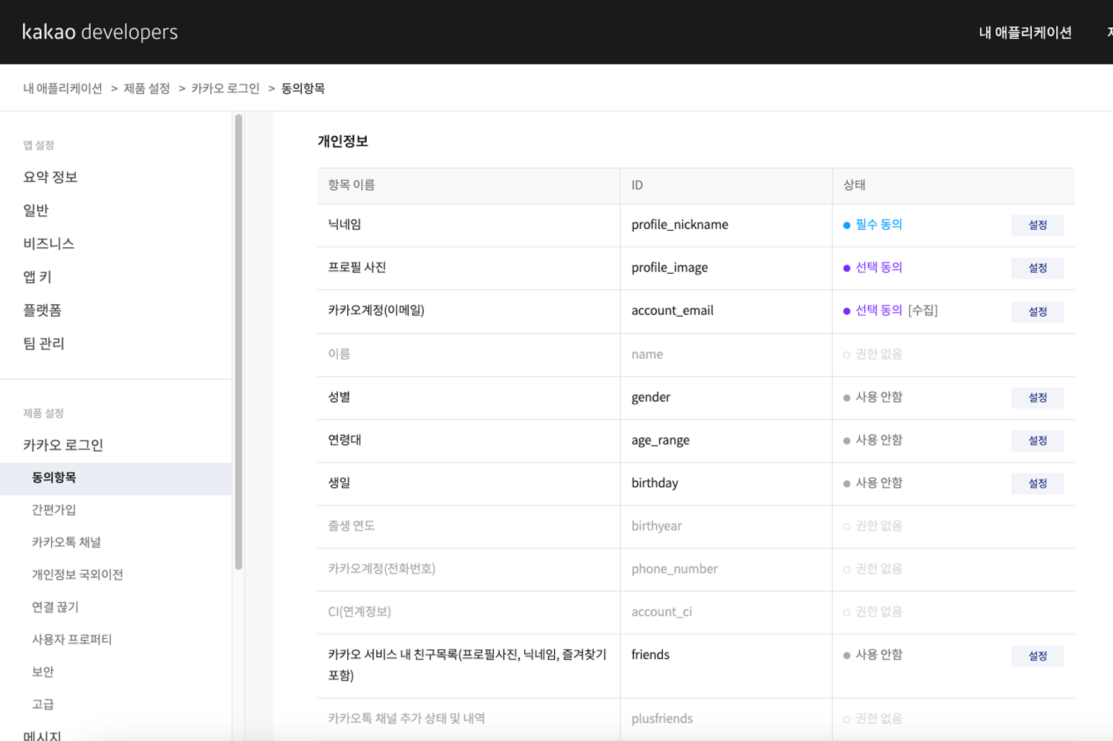Open 개인정보 국외이전 submenu
This screenshot has width=1113, height=741.
pos(77,574)
